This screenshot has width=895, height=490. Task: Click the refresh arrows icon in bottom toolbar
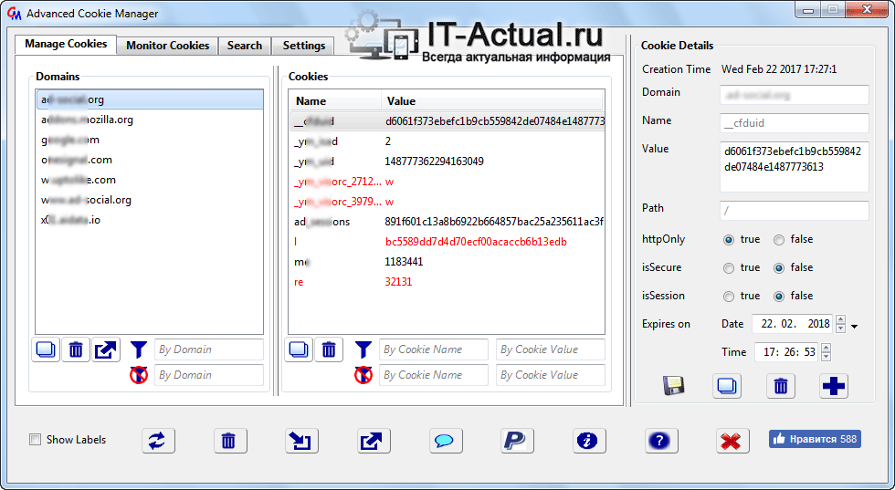(x=158, y=441)
